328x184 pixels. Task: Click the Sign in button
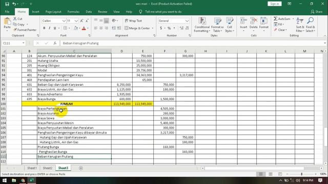tap(275, 4)
